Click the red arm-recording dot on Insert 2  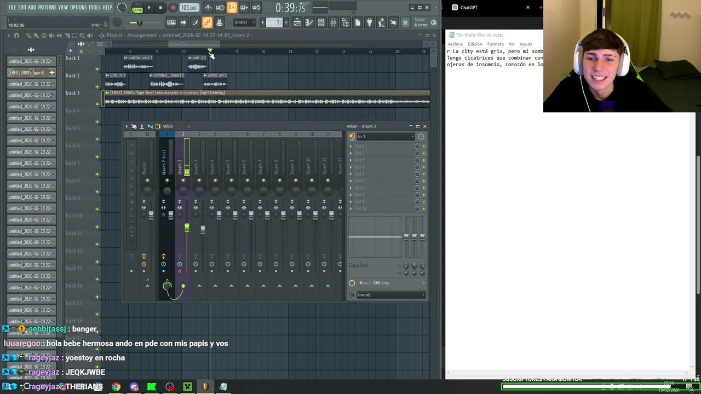coord(179,271)
